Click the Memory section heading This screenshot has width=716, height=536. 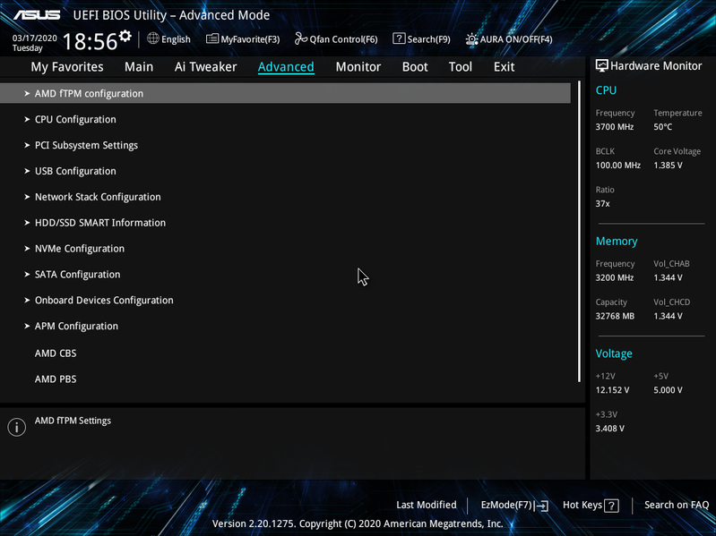tap(617, 241)
